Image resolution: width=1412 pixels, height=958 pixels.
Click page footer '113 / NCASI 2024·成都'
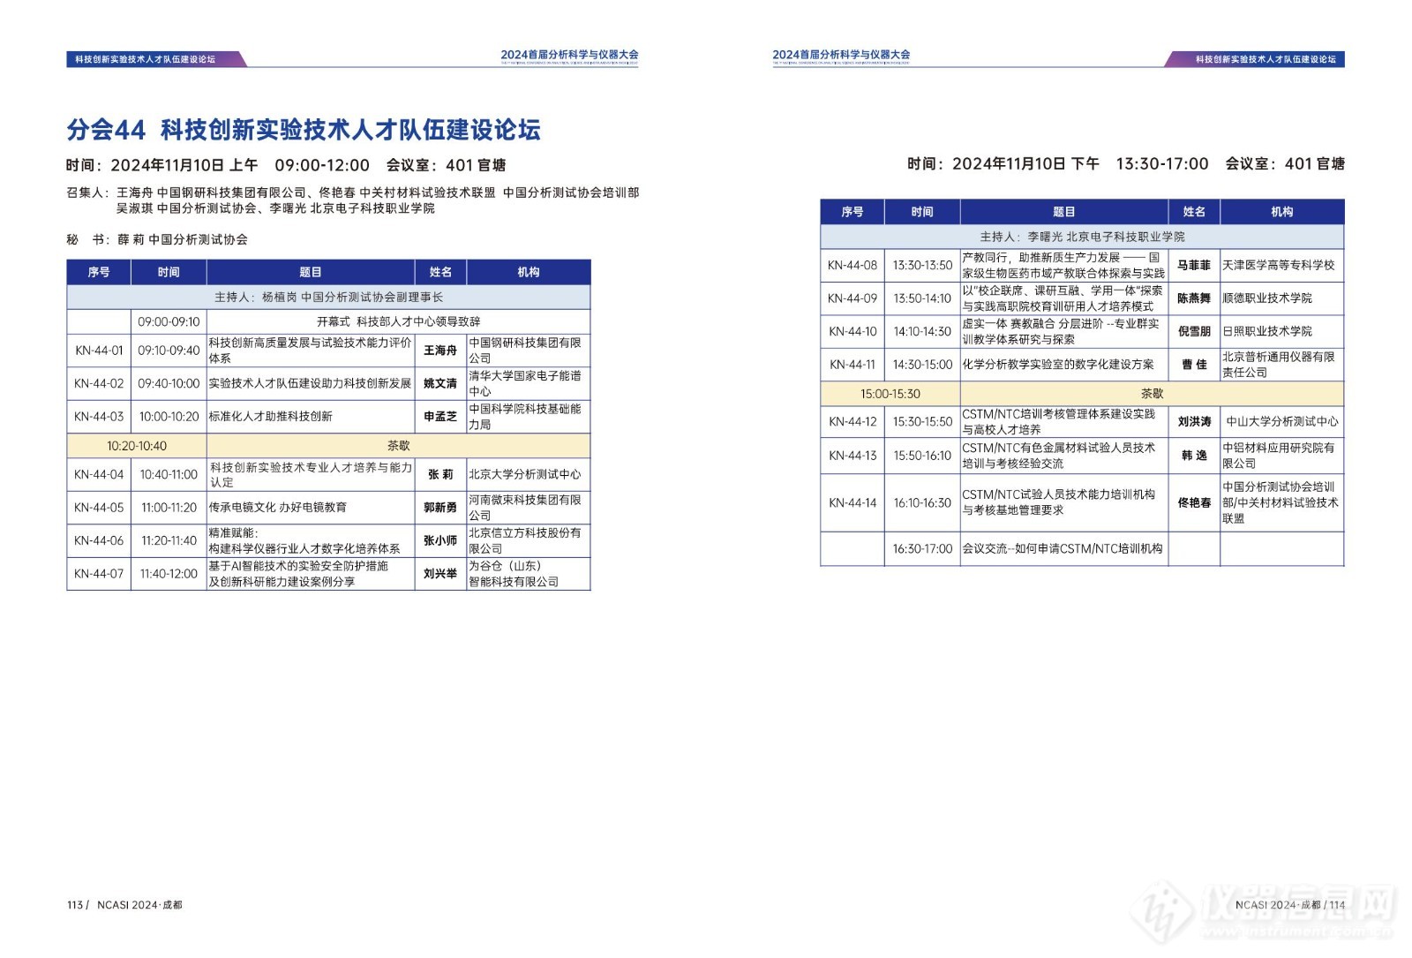pyautogui.click(x=124, y=905)
